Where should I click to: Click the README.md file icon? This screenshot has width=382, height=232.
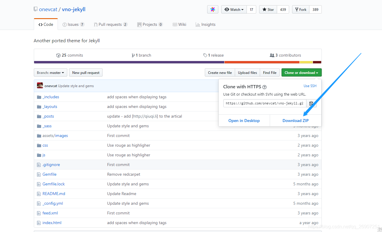click(x=39, y=194)
